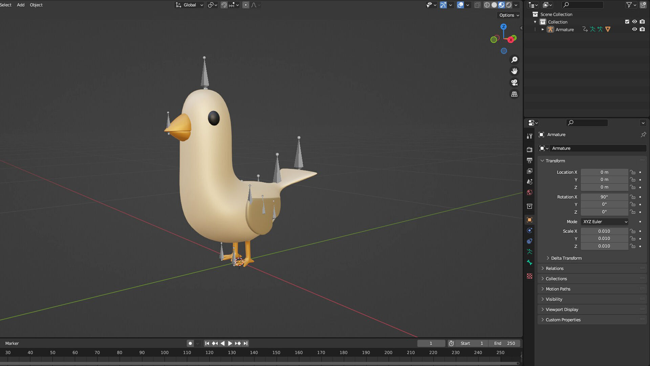Toggle lock on Rotation X
This screenshot has width=650, height=366.
[632, 197]
